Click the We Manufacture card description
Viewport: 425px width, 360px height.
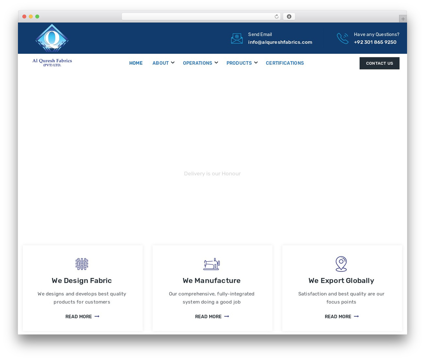212,298
